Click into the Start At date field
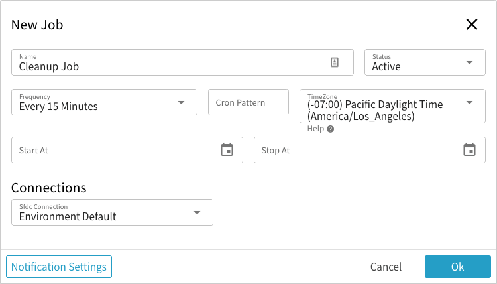The image size is (497, 284). click(x=113, y=150)
